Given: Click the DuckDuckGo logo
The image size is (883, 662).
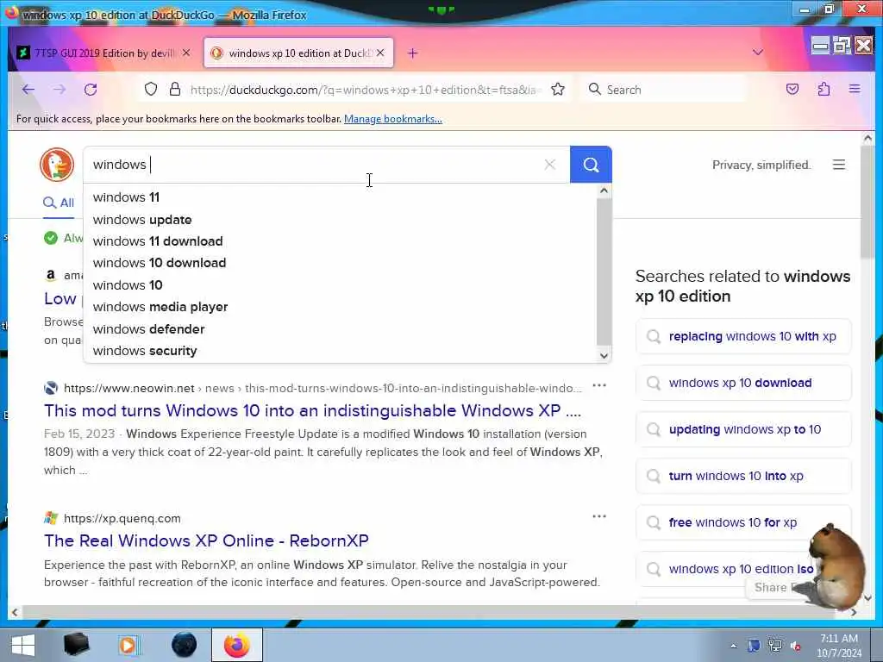Looking at the screenshot, I should tap(57, 165).
